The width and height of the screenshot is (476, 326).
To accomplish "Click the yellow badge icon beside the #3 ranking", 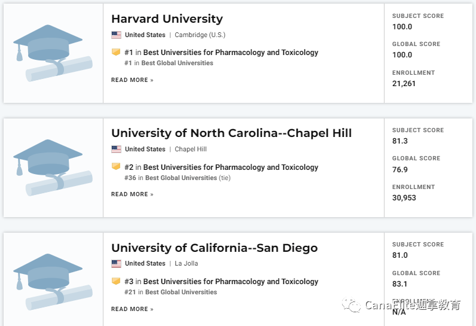I will point(116,281).
